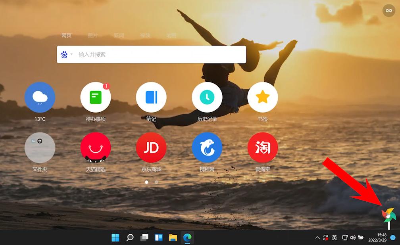The height and width of the screenshot is (245, 400).
Task: Go to the second shortcuts page dot
Action: [156, 182]
